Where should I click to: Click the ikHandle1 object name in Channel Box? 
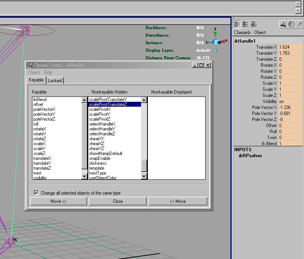click(245, 41)
